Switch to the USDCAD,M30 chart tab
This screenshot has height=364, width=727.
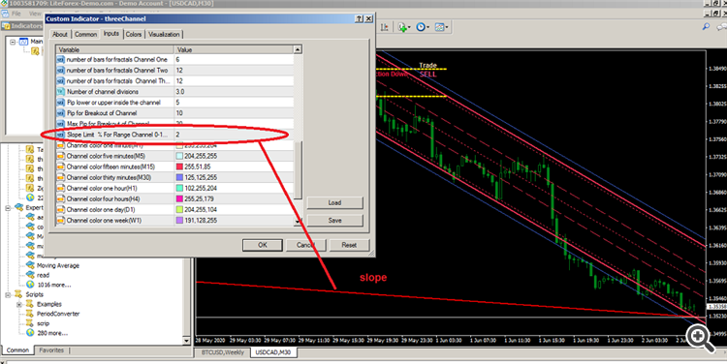[273, 352]
